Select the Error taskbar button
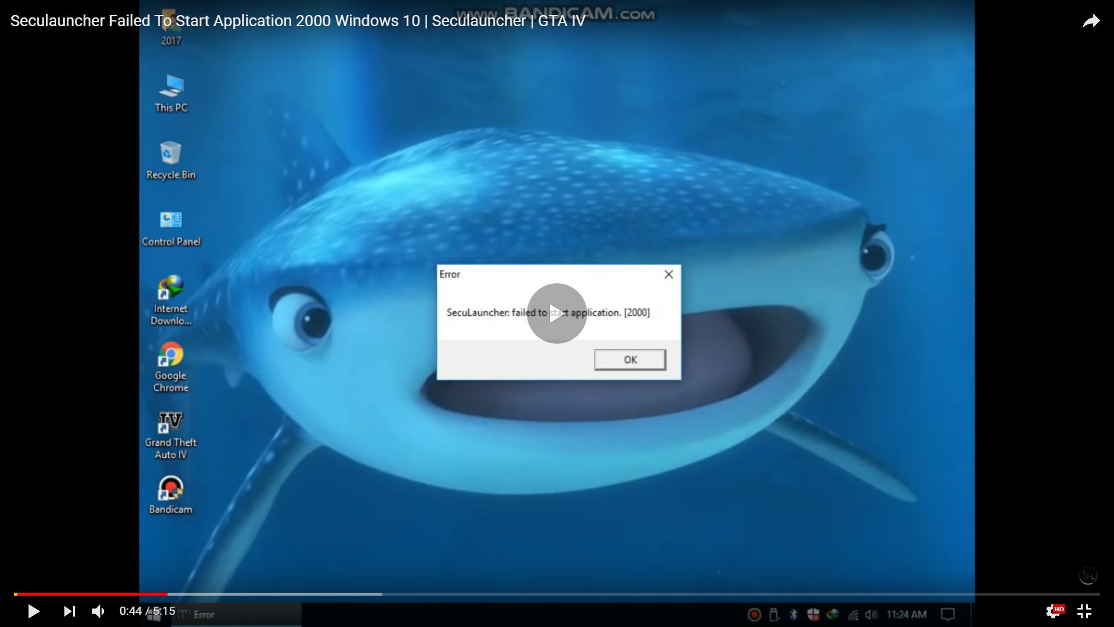 (237, 614)
